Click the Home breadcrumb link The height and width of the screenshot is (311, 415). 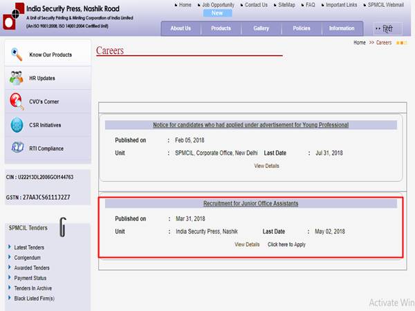(x=360, y=43)
